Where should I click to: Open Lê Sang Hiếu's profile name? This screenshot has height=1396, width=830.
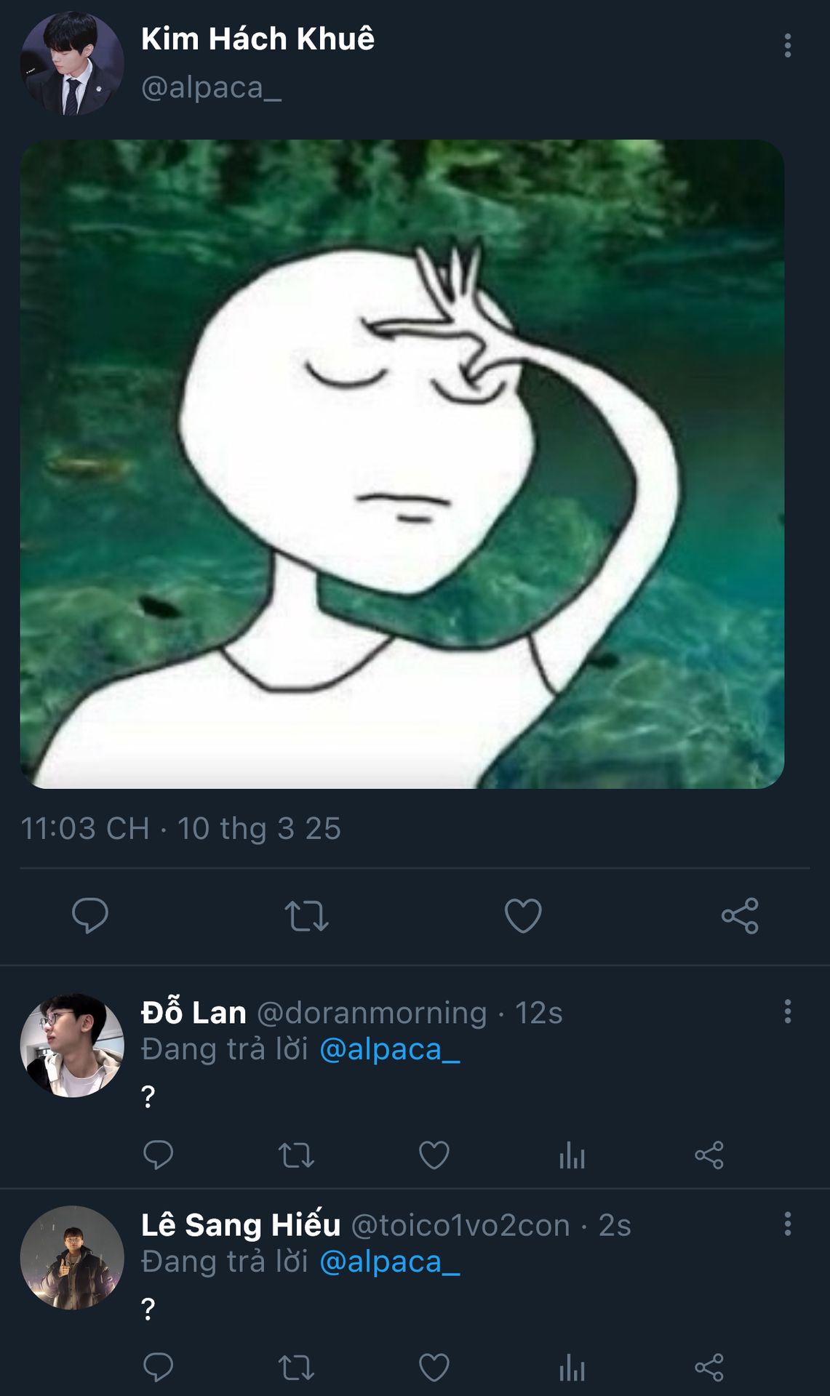[x=241, y=1225]
